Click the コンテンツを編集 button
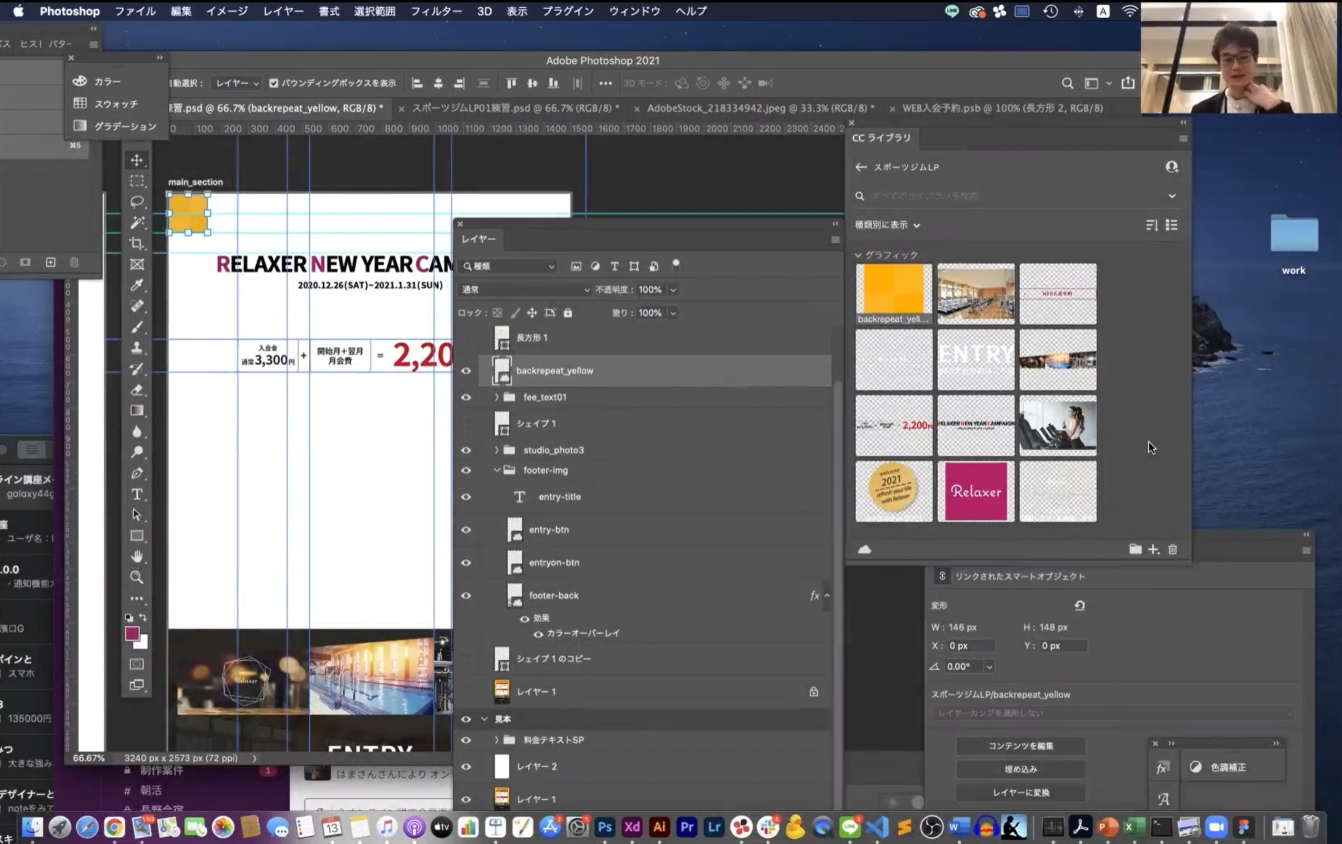This screenshot has width=1342, height=844. coord(1021,746)
